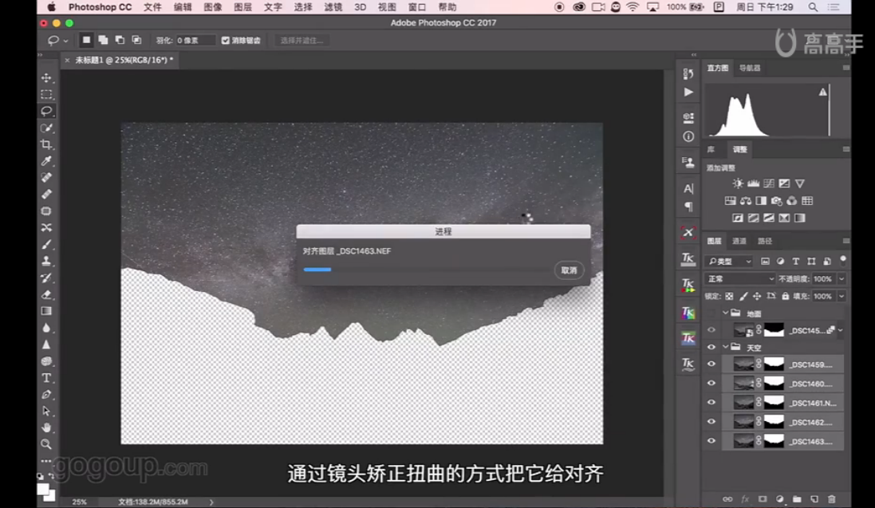Add Color Balance adjustment
This screenshot has width=875, height=508.
tap(746, 200)
